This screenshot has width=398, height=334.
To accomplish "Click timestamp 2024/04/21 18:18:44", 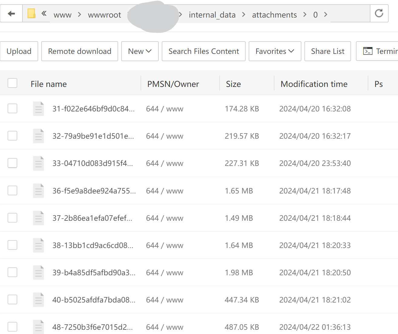I will (315, 218).
